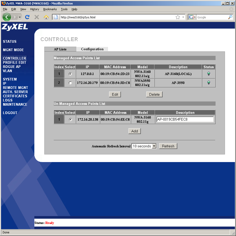The width and height of the screenshot is (236, 236).
Task: Click the Add button
Action: click(135, 131)
